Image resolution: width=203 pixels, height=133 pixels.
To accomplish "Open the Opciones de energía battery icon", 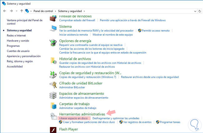I will 53,43.
